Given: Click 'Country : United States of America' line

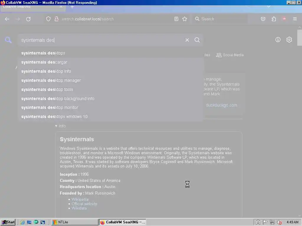Looking at the screenshot, I should 90,180.
